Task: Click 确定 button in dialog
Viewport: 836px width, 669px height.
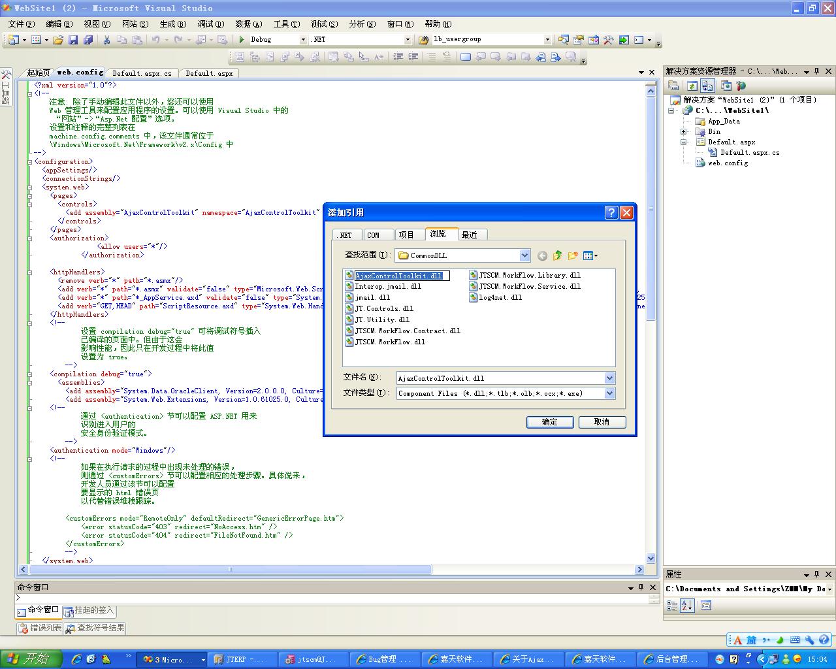Action: point(550,422)
